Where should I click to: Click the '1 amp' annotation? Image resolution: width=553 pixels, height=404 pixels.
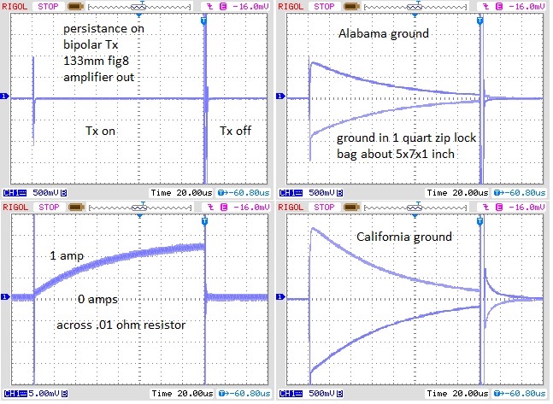[67, 256]
